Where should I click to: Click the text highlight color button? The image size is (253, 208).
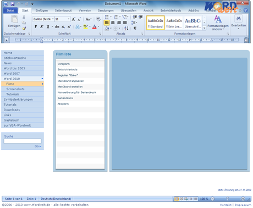pyautogui.click(x=86, y=27)
